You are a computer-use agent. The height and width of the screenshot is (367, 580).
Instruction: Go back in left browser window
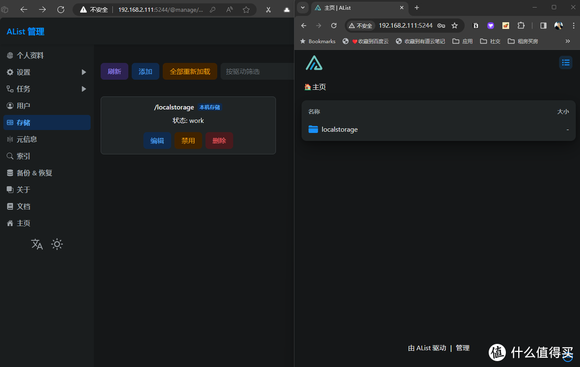point(24,10)
